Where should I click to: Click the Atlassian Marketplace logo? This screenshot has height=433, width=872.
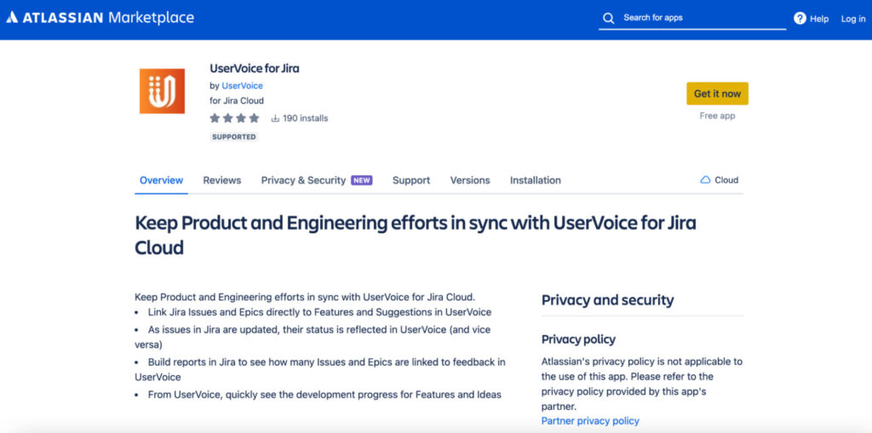pyautogui.click(x=100, y=18)
